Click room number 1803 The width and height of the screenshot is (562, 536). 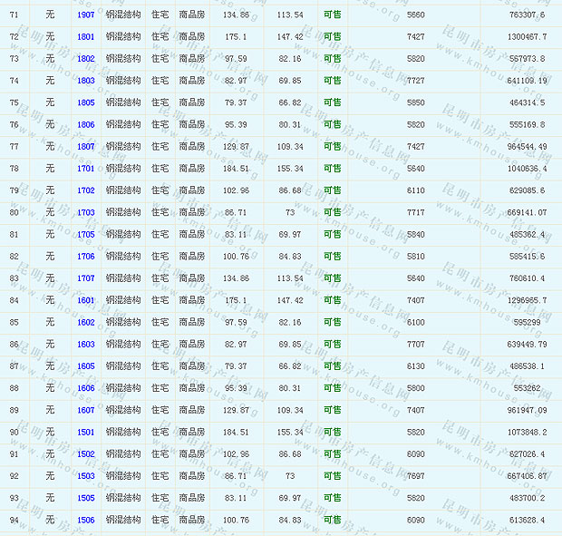click(x=86, y=81)
